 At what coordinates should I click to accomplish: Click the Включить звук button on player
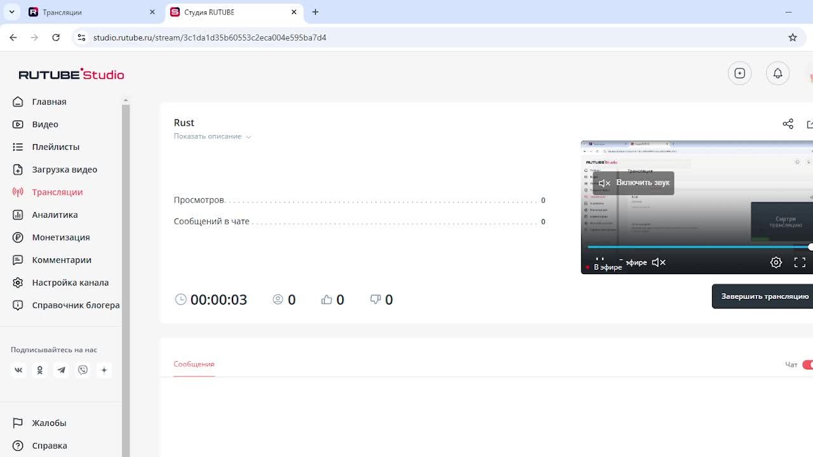tap(633, 183)
